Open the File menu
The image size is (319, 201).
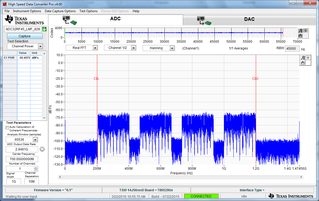(7, 11)
